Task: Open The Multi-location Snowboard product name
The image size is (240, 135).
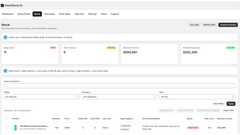Action: (34, 126)
